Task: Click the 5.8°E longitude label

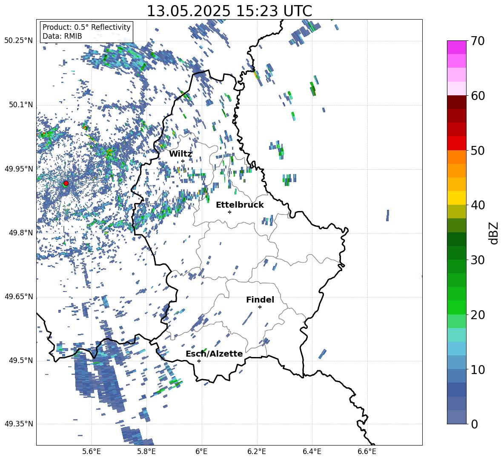Action: [146, 451]
